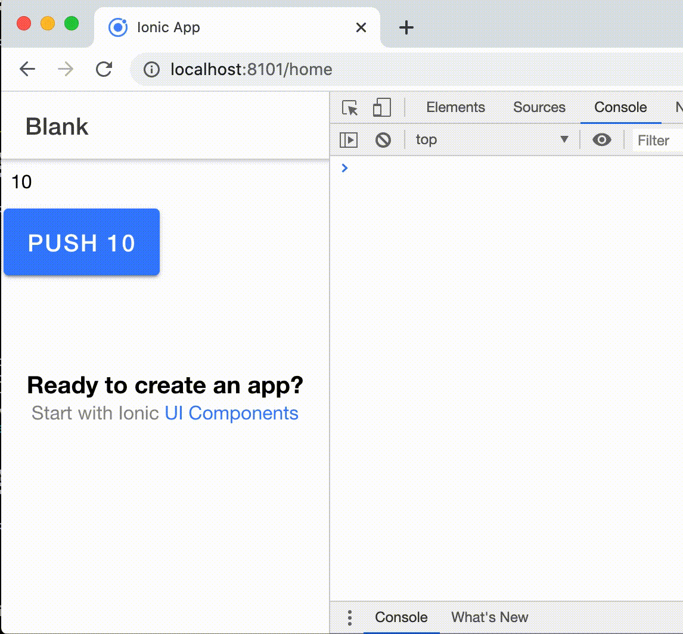Screen dimensions: 683x634
Task: Close the Ionic App tab
Action: tap(361, 27)
